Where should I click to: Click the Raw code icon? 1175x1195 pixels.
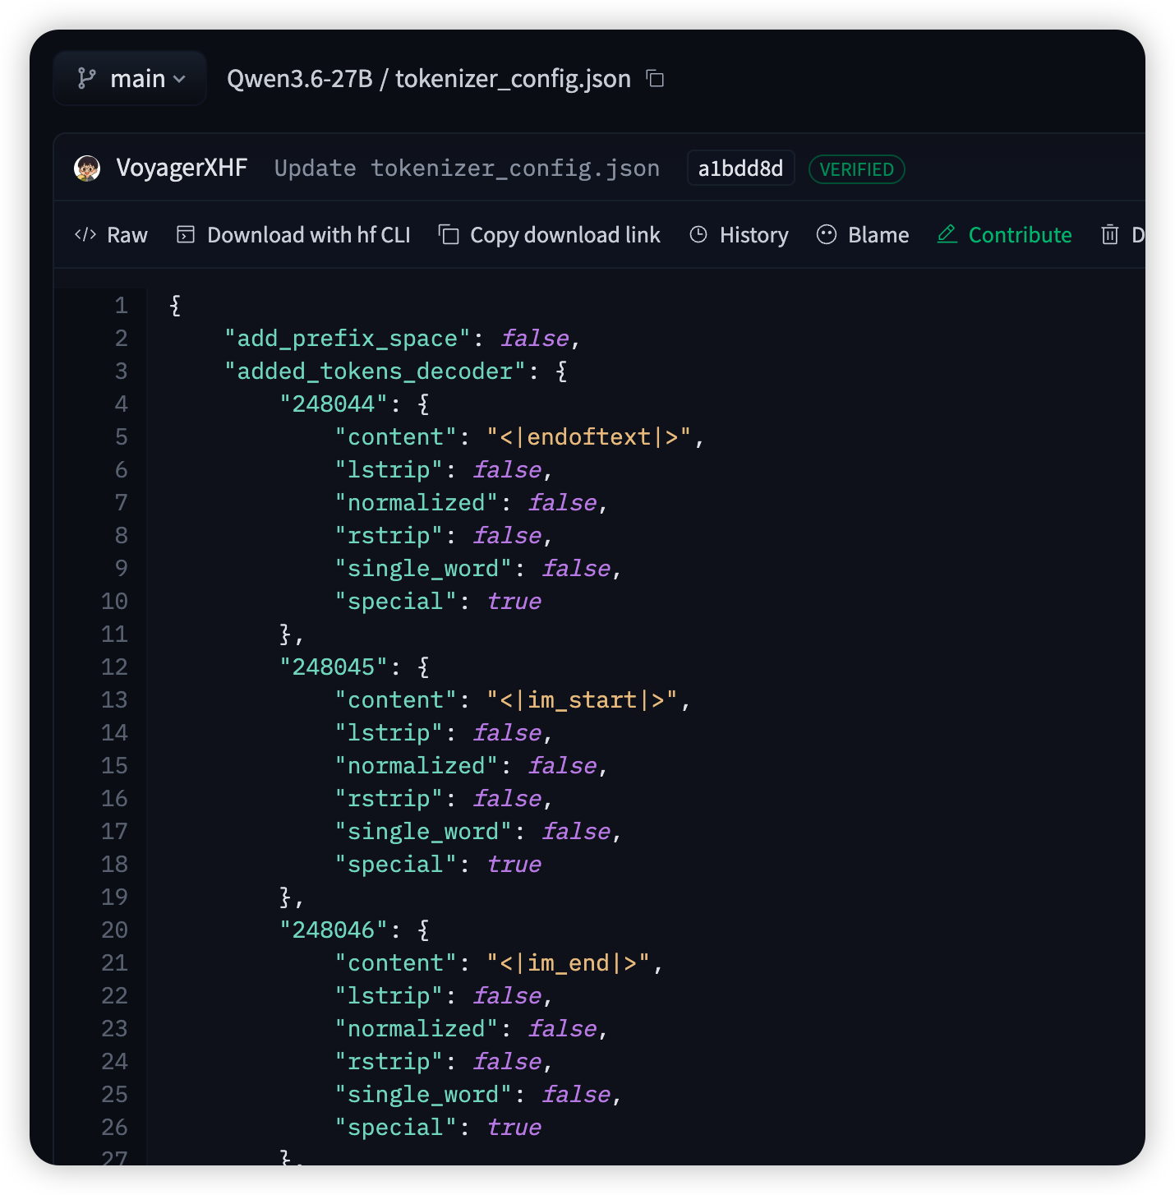tap(85, 235)
